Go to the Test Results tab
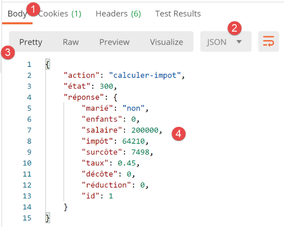 click(x=178, y=14)
